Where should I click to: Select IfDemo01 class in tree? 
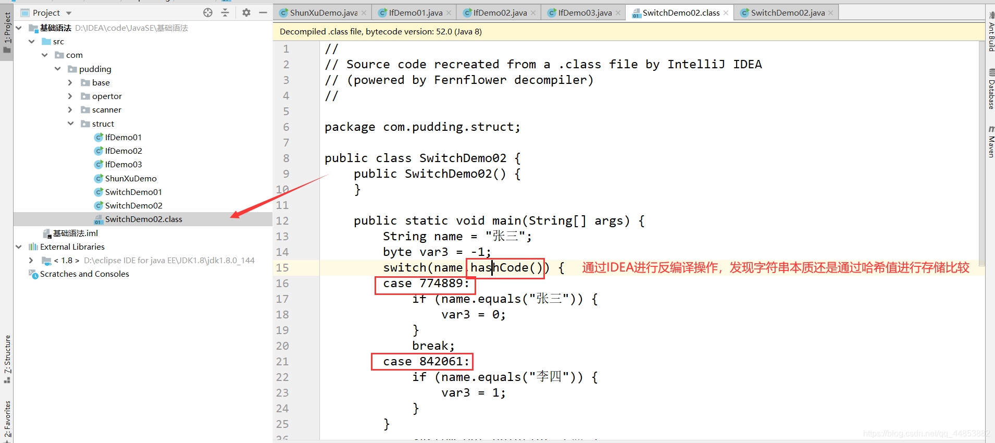click(123, 137)
